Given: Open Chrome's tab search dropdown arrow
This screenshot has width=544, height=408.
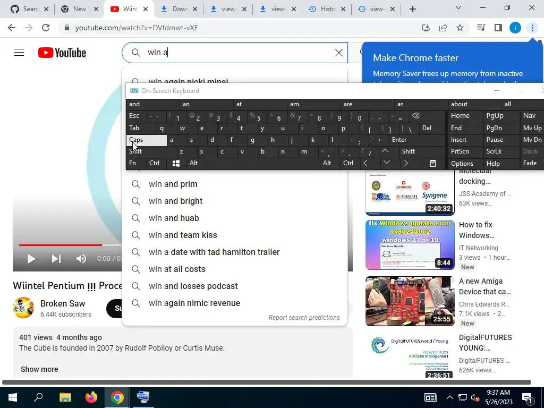Looking at the screenshot, I should pyautogui.click(x=458, y=7).
